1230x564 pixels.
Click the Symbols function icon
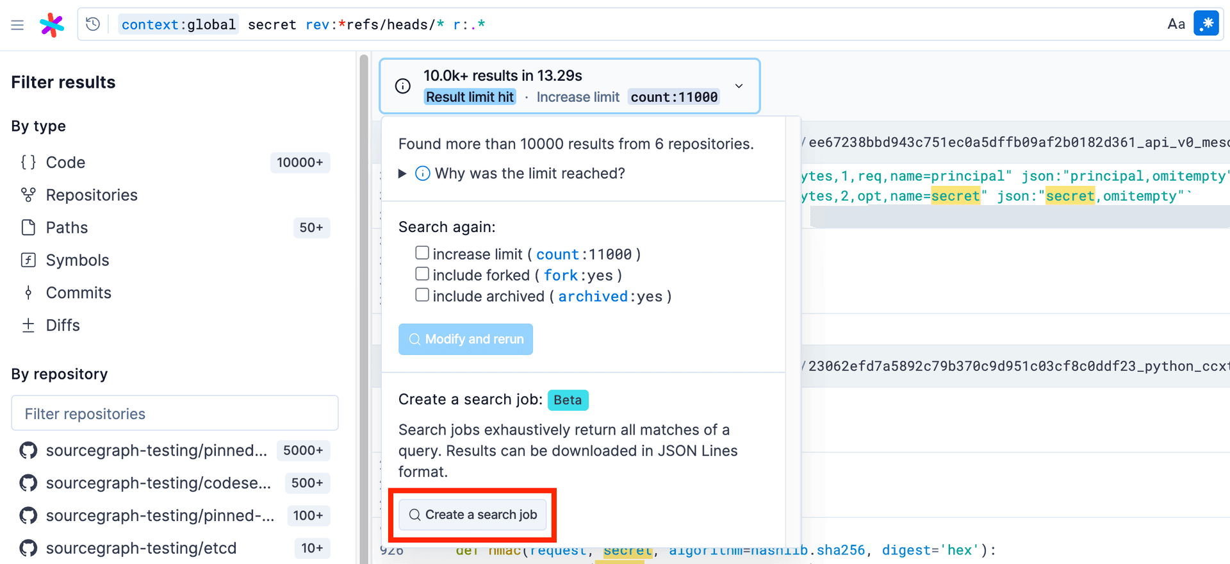[28, 260]
